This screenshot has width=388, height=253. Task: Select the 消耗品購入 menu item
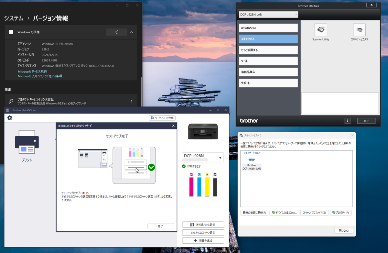tap(268, 72)
